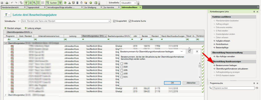Image resolution: width=261 pixels, height=100 pixels.
Task: Tick the second Beraternummer checkbox in dialog
Action: pos(122,67)
